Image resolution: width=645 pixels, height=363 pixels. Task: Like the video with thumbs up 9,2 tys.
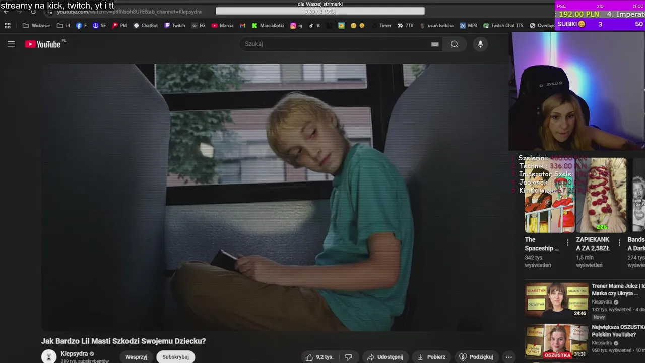click(x=319, y=357)
